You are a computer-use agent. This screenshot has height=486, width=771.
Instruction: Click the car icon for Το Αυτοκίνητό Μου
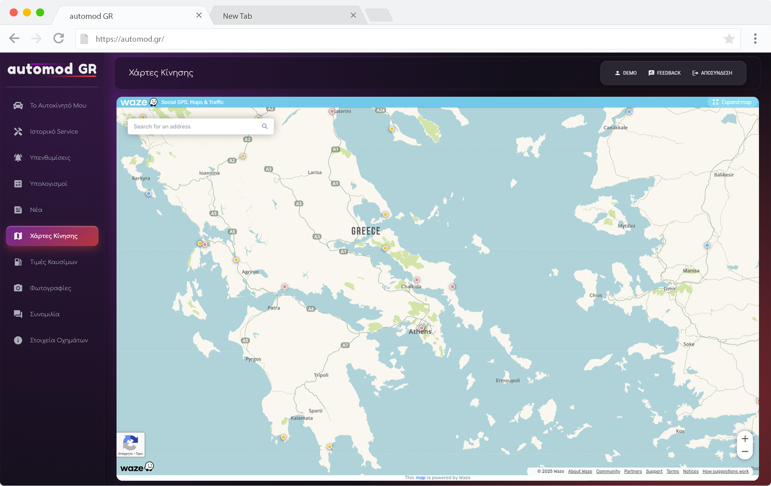coord(18,106)
